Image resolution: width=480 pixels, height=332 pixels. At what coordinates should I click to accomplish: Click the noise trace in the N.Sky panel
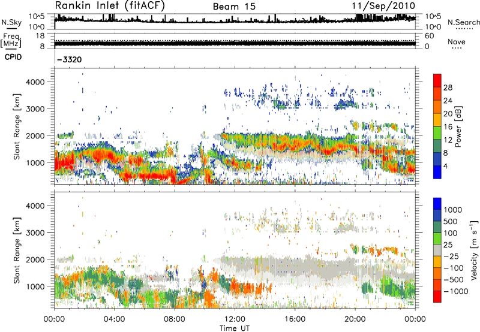pyautogui.click(x=235, y=20)
